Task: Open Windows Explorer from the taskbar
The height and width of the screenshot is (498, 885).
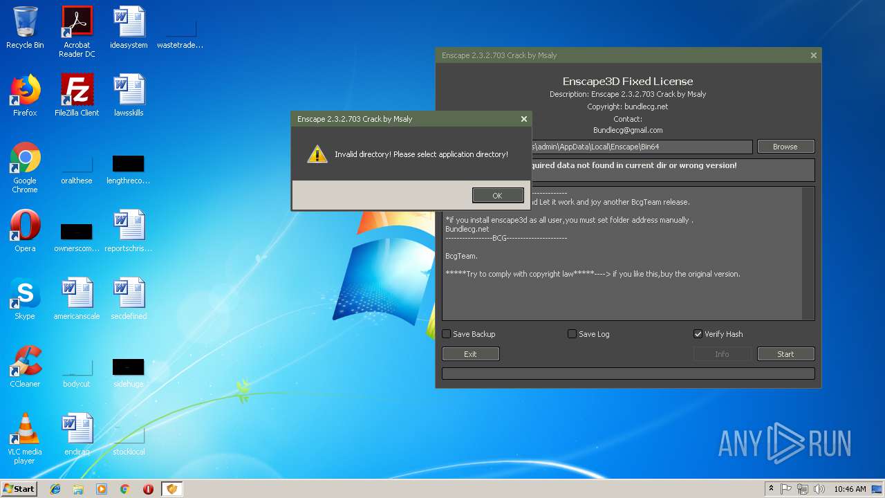Action: pos(78,489)
